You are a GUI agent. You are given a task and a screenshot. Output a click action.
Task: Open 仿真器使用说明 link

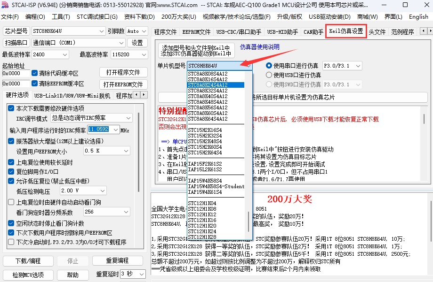click(260, 47)
